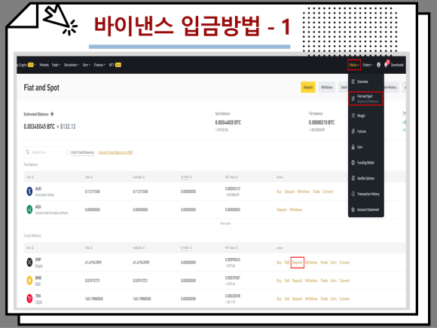Click Deposit in the XRP row
This screenshot has width=437, height=328.
(298, 262)
